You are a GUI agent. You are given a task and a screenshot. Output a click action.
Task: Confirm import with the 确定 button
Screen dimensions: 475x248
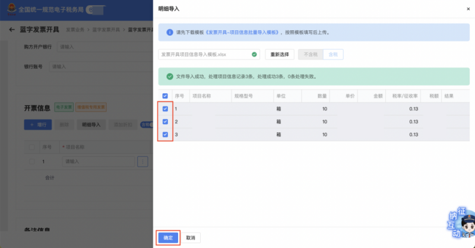click(x=167, y=237)
